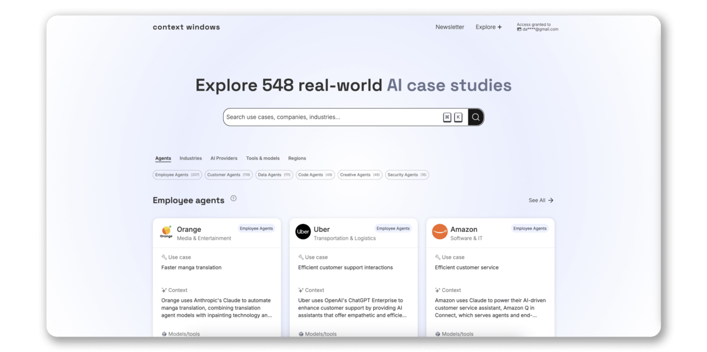Screen dimensions: 707x352
Task: Click the masked gmail address text
Action: coord(540,30)
